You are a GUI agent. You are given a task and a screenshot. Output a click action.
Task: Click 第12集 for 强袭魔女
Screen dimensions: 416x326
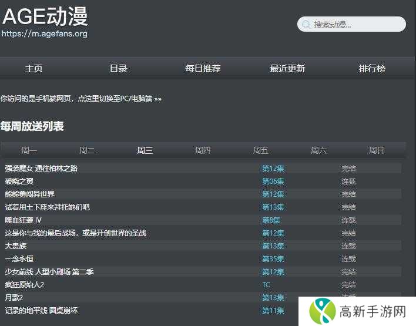[x=273, y=169]
